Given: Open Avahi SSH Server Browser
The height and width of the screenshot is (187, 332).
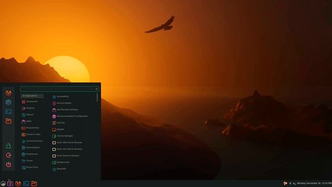Looking at the screenshot, I should click(67, 142).
